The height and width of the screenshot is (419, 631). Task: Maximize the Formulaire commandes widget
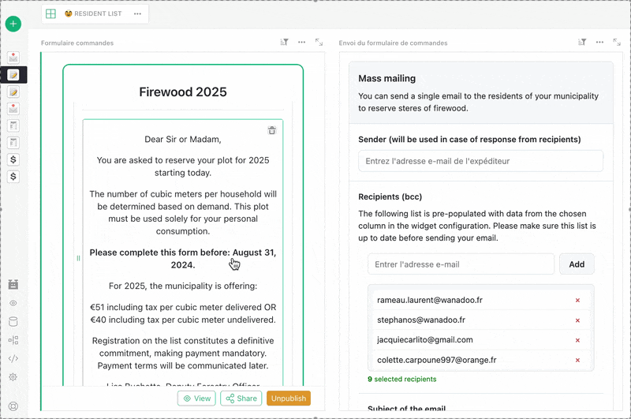(x=319, y=43)
